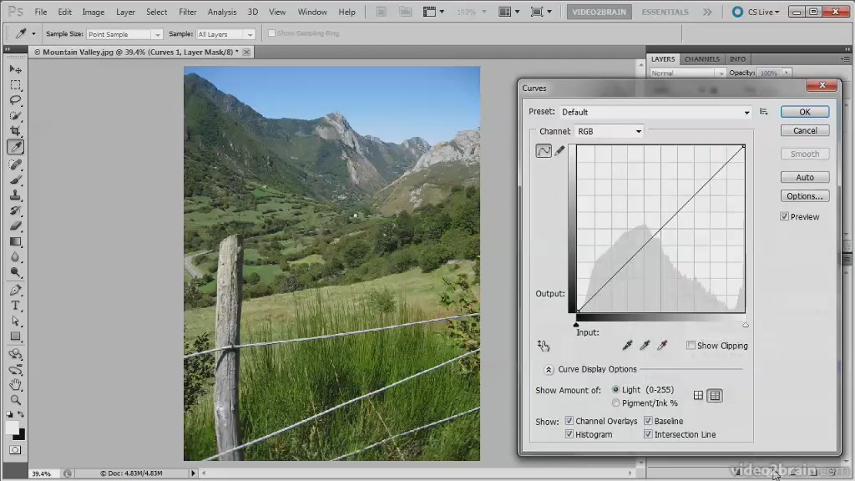The height and width of the screenshot is (481, 855).
Task: Click the Auto button
Action: tap(805, 177)
